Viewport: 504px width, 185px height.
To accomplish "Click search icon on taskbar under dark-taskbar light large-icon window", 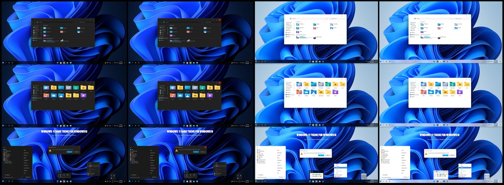I will 259,125.
